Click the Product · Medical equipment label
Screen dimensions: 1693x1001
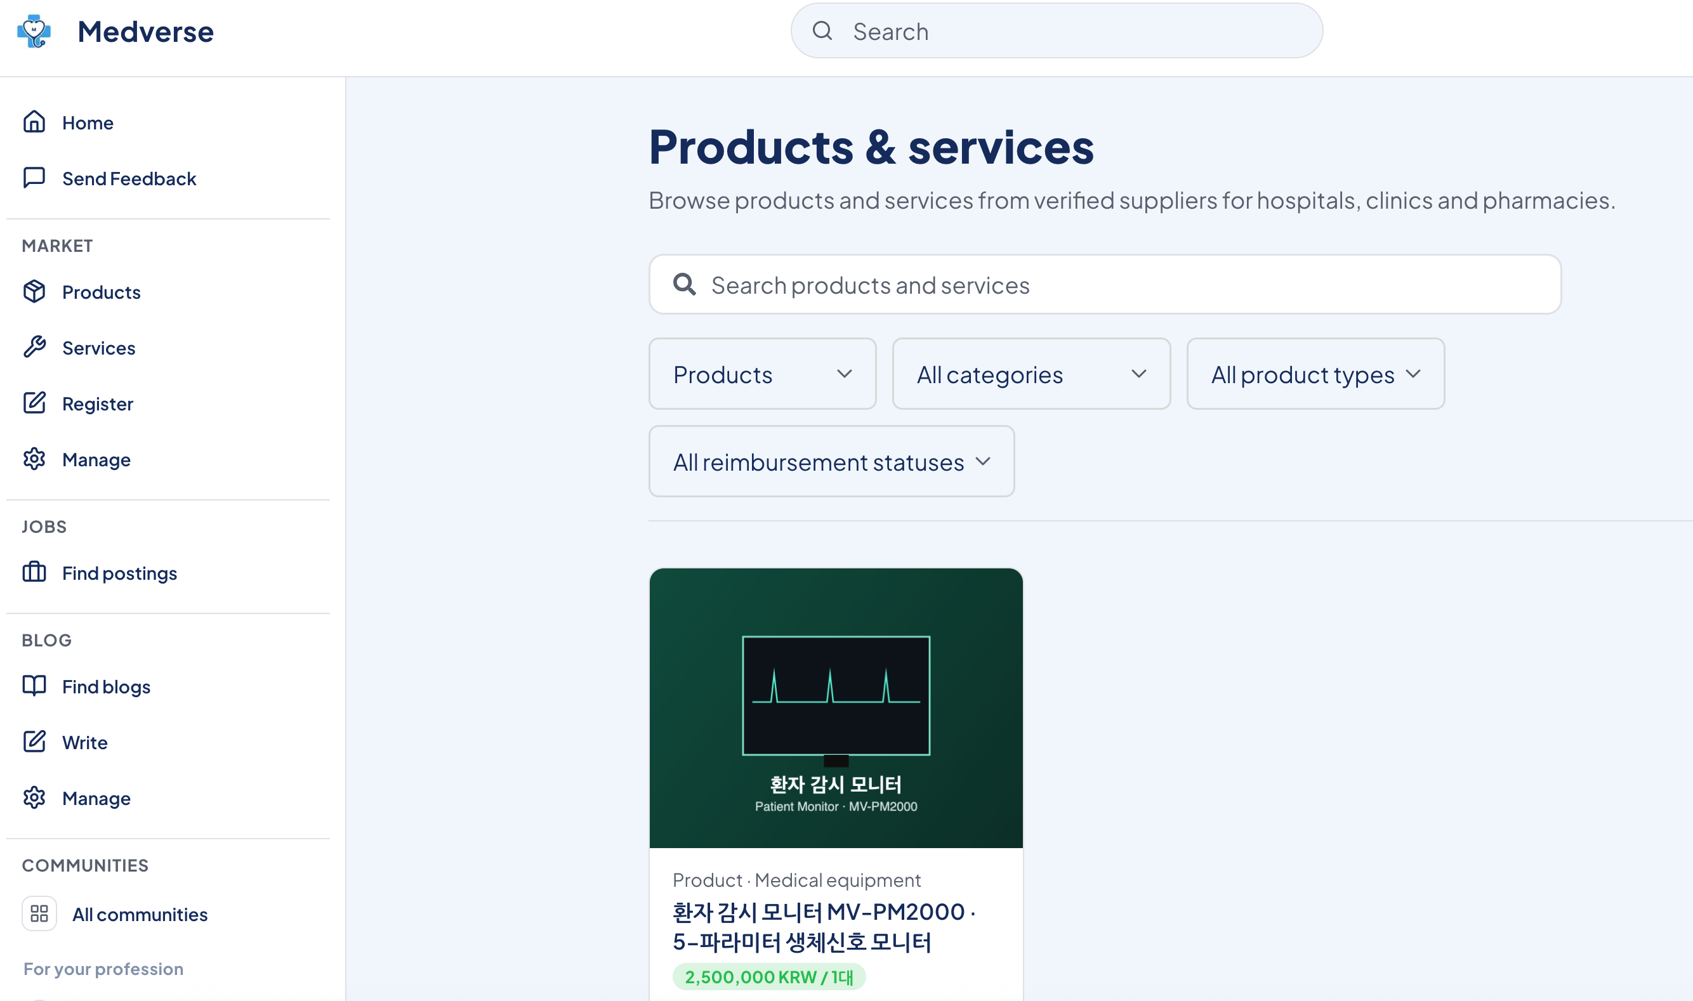(796, 880)
